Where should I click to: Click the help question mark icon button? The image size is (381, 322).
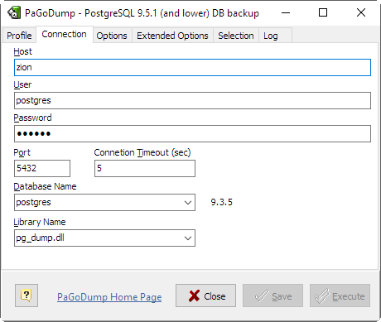(27, 296)
